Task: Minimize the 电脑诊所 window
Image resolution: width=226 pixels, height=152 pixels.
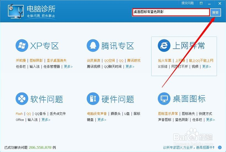Action: (209, 4)
